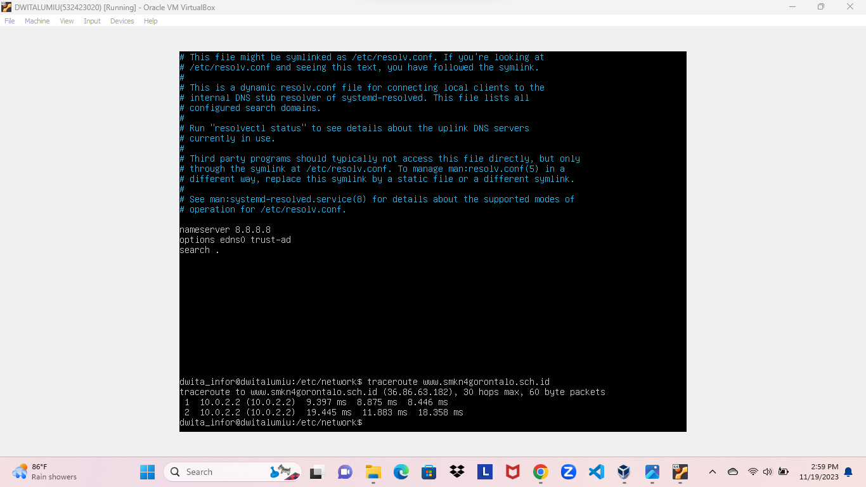Click the VirtualBox Manager taskbar icon

click(624, 472)
